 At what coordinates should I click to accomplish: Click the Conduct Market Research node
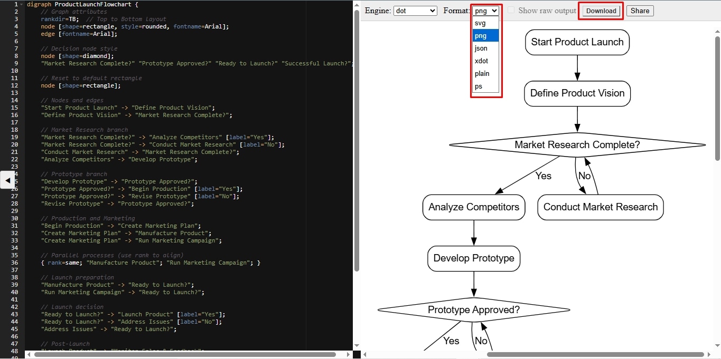coord(601,207)
